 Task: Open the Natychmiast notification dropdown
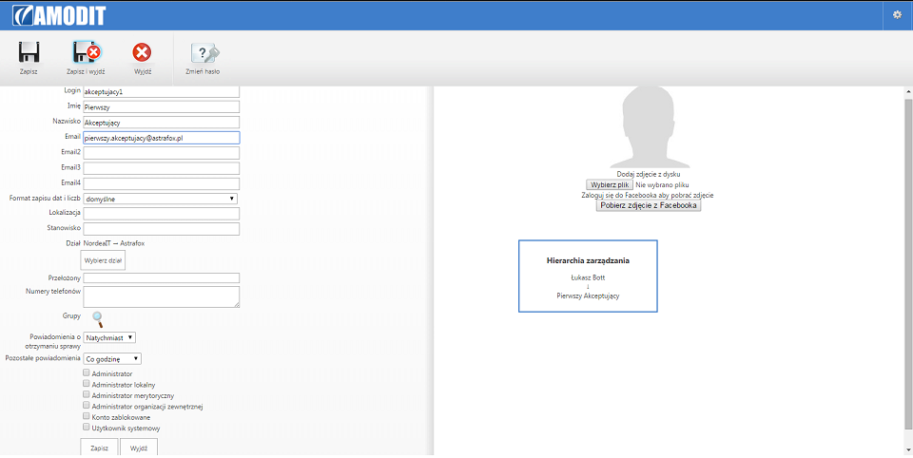point(110,337)
